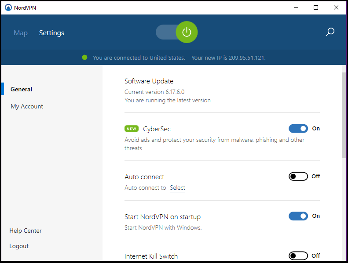
Task: Click 'Start NordVPN with Windows.' text
Action: click(163, 227)
